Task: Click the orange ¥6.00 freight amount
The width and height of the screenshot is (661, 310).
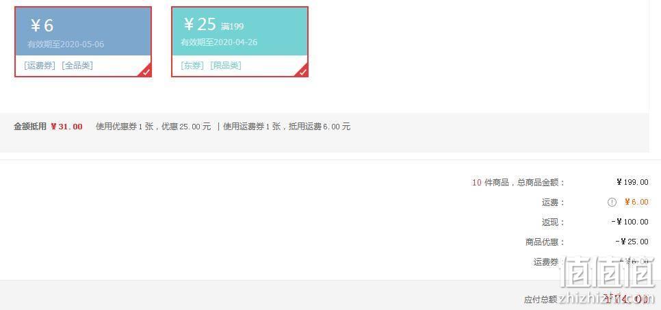Action: tap(636, 203)
